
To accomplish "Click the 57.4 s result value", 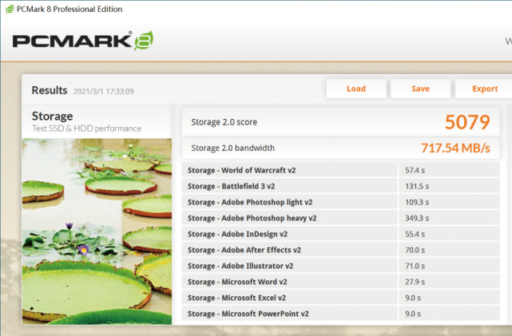I will (x=415, y=170).
